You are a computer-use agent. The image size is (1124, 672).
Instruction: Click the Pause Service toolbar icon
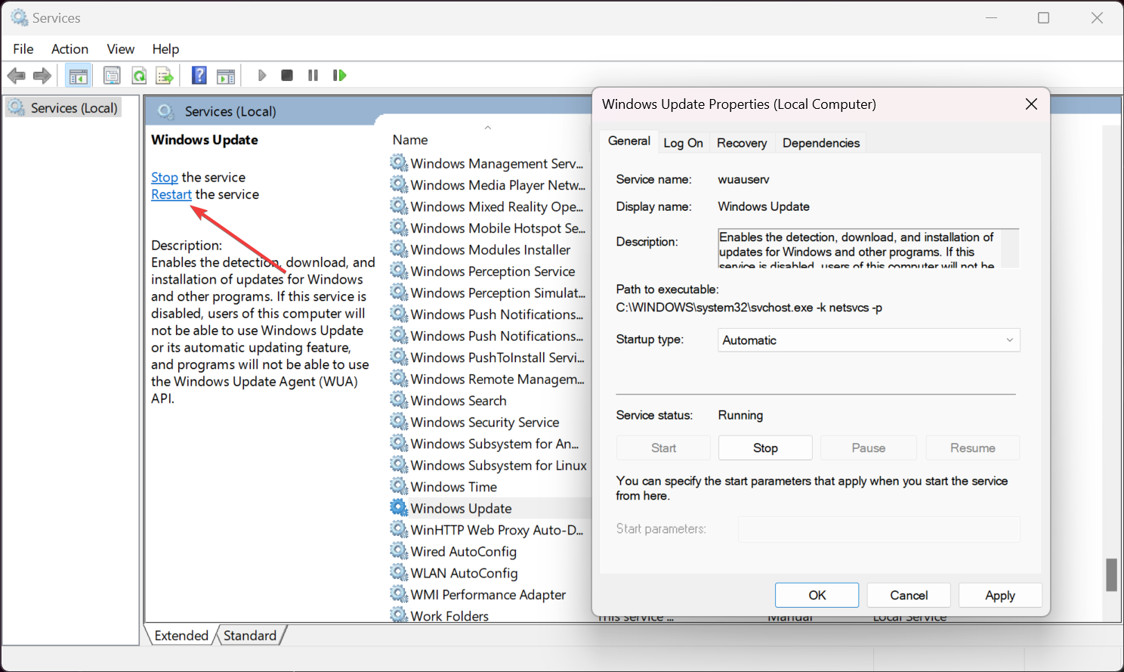(313, 76)
